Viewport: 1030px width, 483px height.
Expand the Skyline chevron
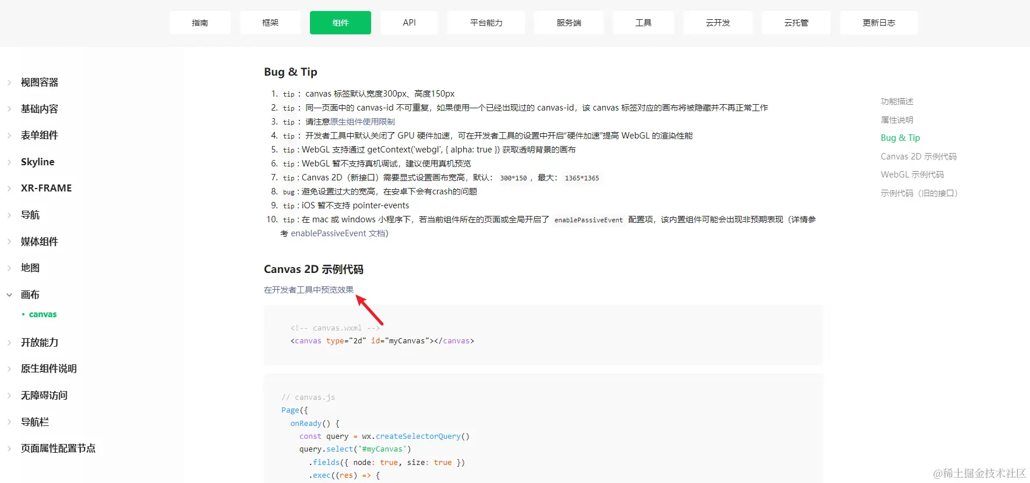[x=9, y=162]
